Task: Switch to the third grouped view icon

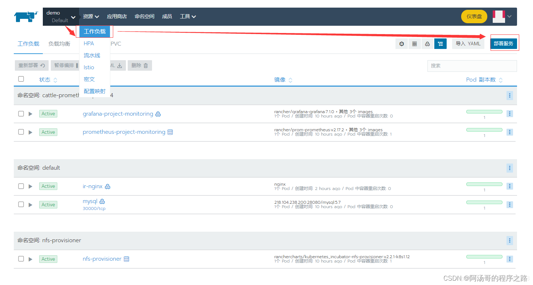Action: [427, 44]
